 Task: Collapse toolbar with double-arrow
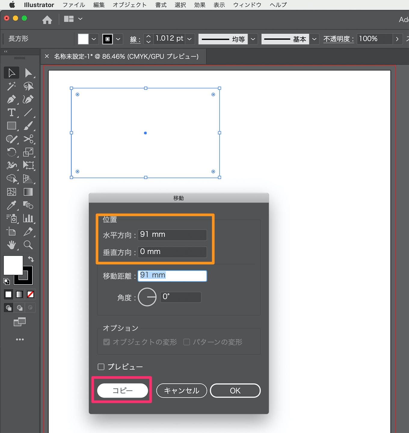pyautogui.click(x=6, y=51)
